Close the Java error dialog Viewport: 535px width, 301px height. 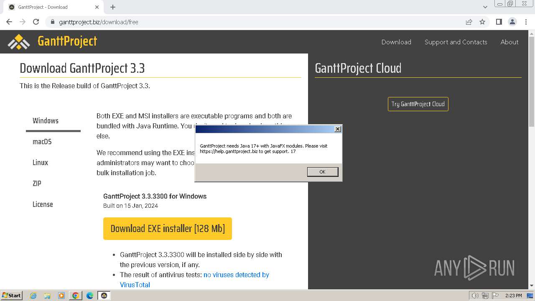click(x=338, y=129)
